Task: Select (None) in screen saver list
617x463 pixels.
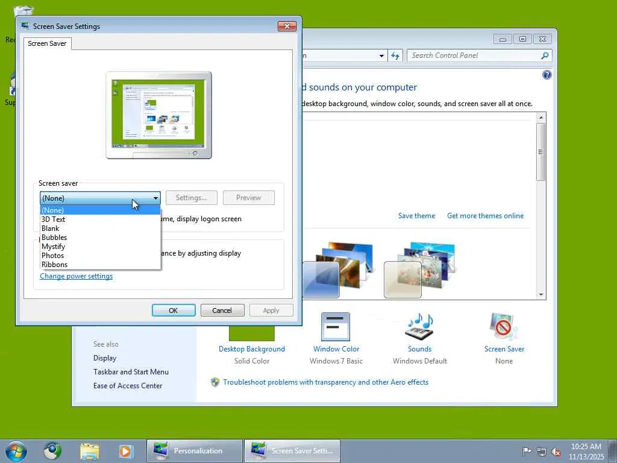Action: coord(101,210)
